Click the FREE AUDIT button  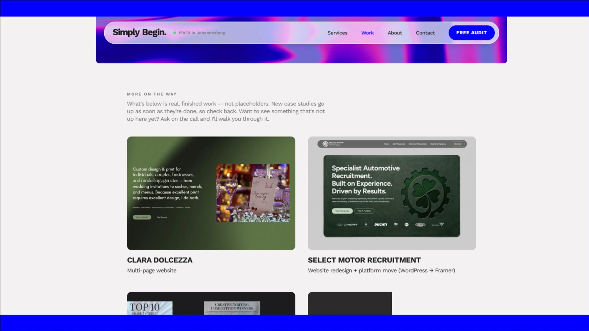click(471, 33)
